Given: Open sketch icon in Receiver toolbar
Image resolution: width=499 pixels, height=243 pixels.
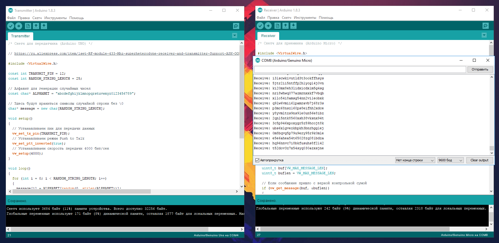Looking at the screenshot, I should 285,26.
